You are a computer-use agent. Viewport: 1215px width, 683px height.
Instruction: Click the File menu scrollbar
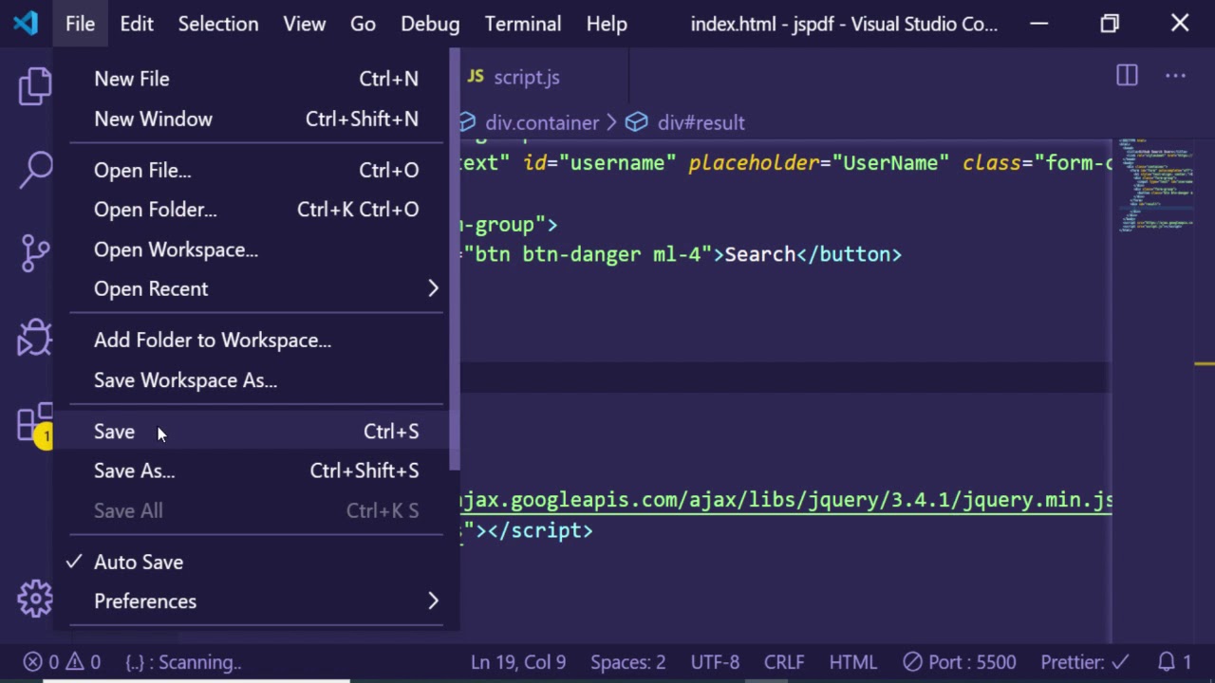coord(455,261)
